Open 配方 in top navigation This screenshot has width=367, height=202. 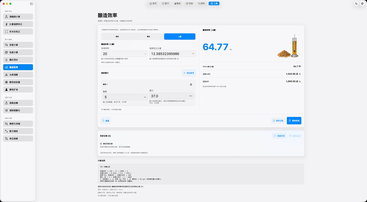[165, 3]
